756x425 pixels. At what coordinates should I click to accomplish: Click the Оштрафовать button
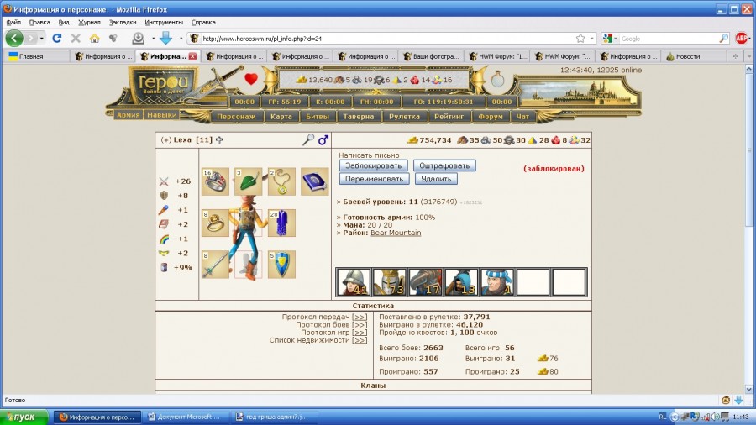tap(444, 165)
